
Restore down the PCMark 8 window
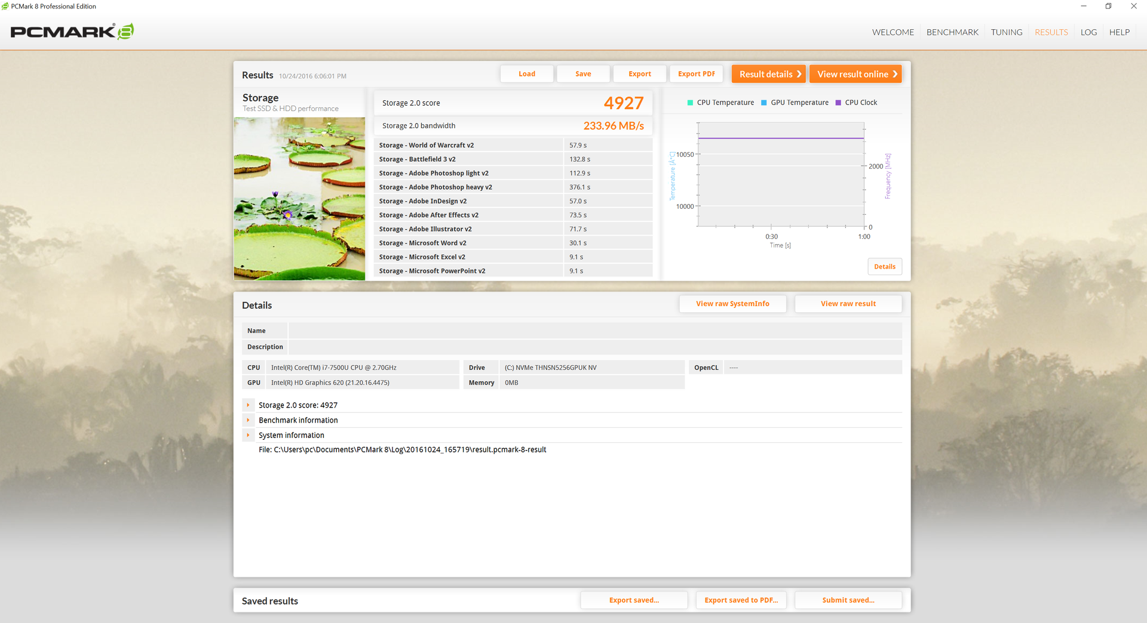(1108, 6)
